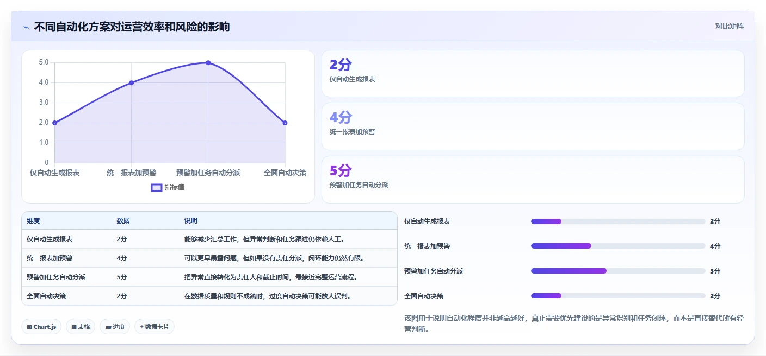Click the 全面自动决策 label beside its progress bar
The height and width of the screenshot is (356, 766).
(x=424, y=296)
